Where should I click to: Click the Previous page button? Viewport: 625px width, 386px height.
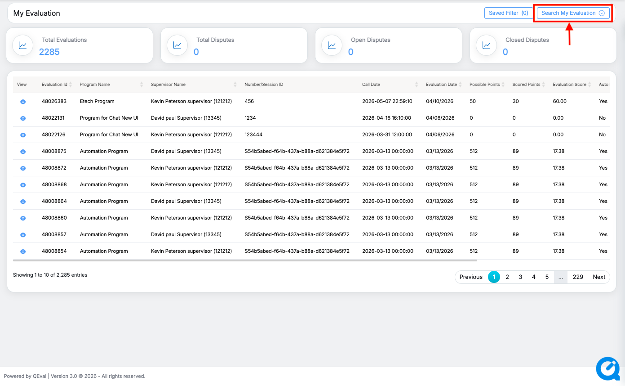(471, 277)
